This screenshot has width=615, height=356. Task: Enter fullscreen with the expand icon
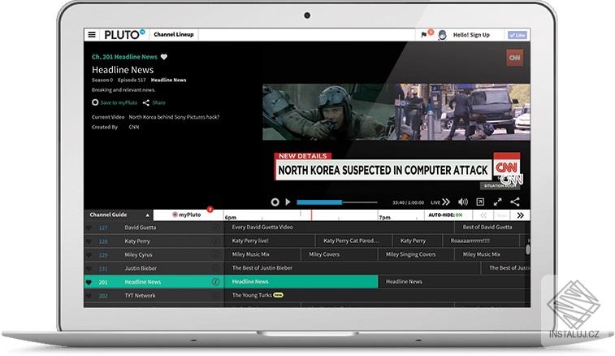[498, 202]
